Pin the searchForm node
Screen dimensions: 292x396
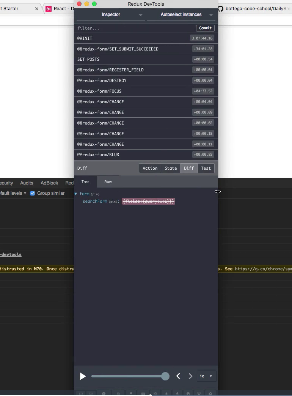113,202
